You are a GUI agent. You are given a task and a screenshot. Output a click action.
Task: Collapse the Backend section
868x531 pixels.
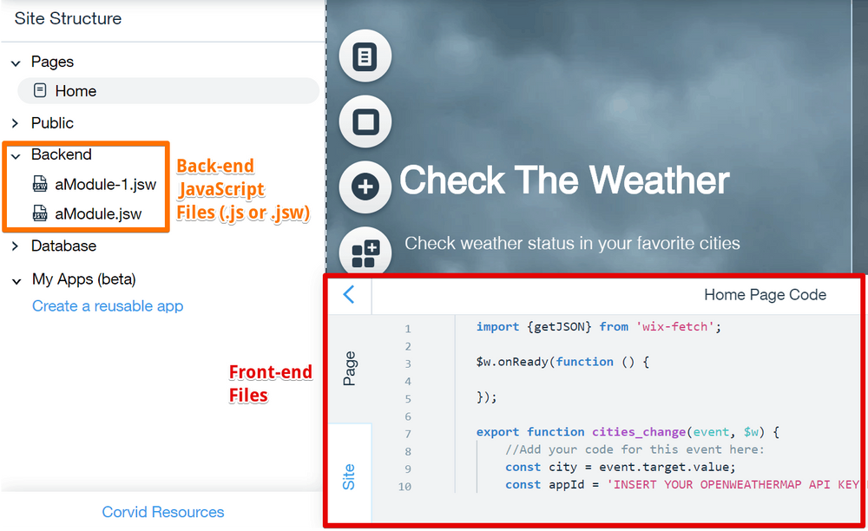point(16,156)
